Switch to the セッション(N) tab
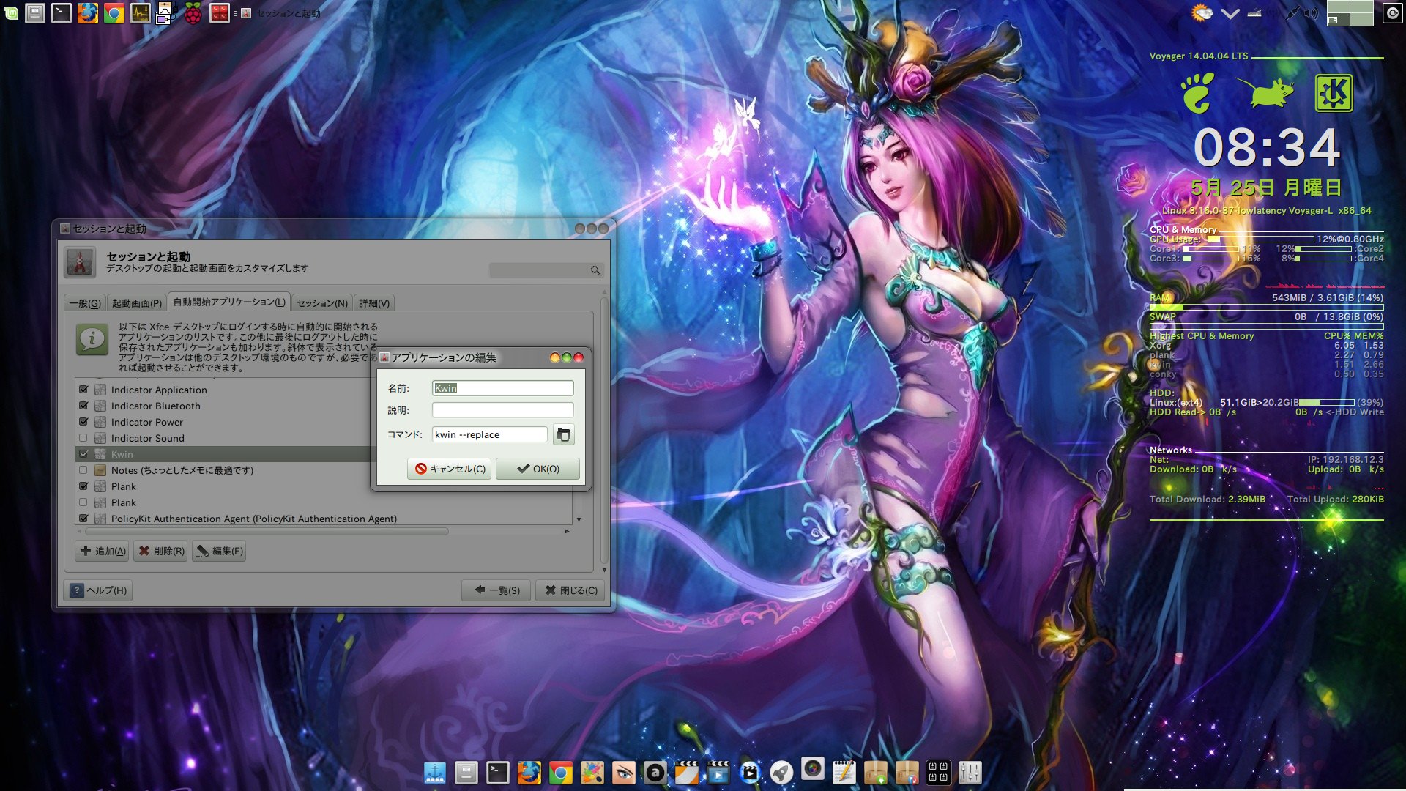1406x791 pixels. coord(321,303)
